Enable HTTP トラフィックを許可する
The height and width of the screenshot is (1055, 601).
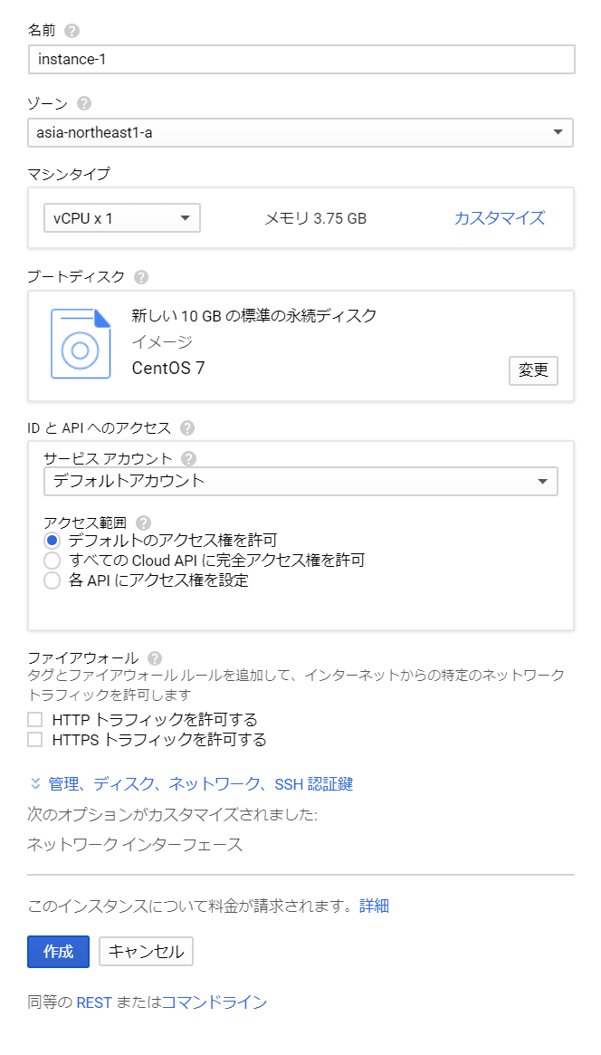coord(35,718)
